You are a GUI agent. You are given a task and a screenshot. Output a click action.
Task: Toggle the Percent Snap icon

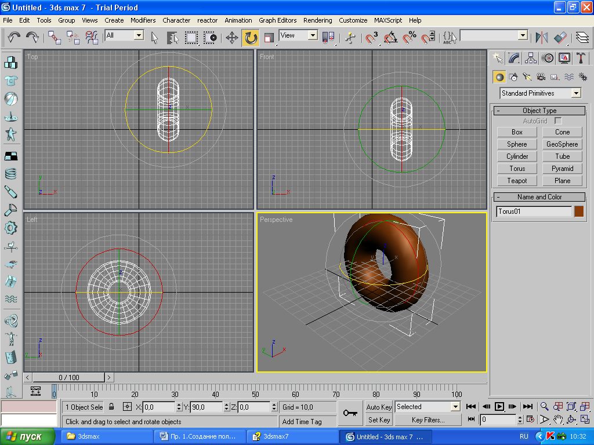pos(409,38)
